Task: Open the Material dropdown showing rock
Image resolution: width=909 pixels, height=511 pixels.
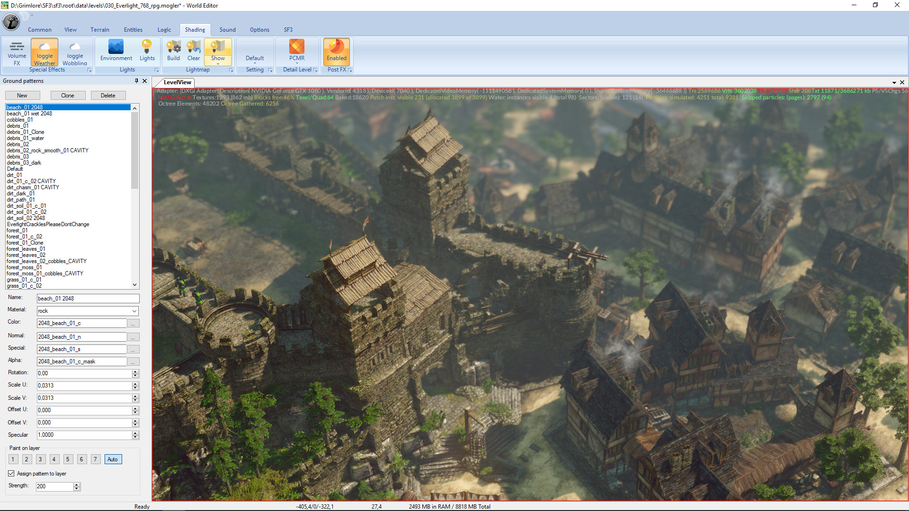Action: [134, 311]
